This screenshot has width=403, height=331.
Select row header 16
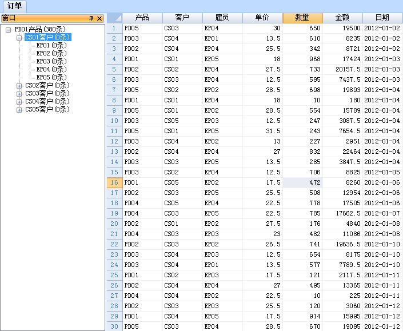[115, 182]
